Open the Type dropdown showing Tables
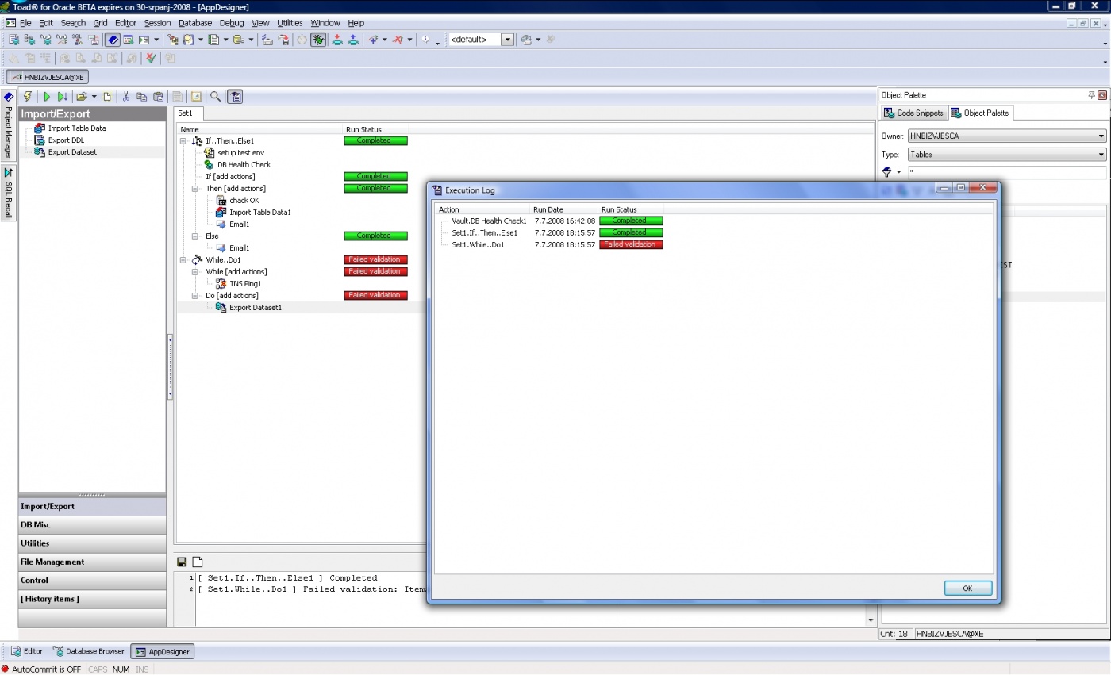Viewport: 1111px width, 675px height. tap(1101, 155)
